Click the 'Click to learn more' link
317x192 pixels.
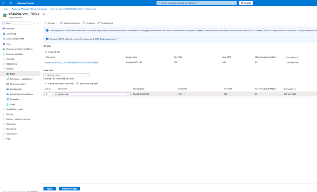pos(108,39)
